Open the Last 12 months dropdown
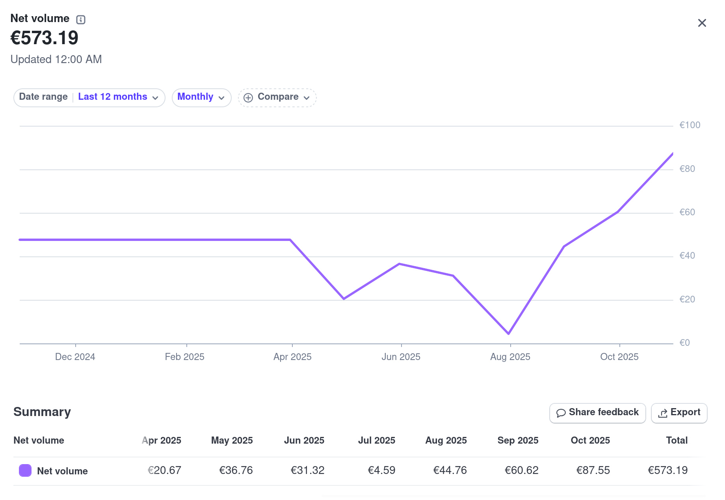This screenshot has width=725, height=500. pyautogui.click(x=118, y=97)
